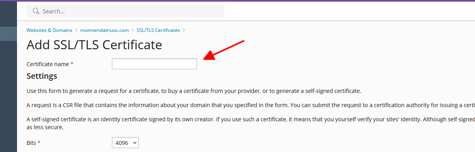Click the magnifying glass search icon
Screen dimensions: 475x152
[36, 11]
